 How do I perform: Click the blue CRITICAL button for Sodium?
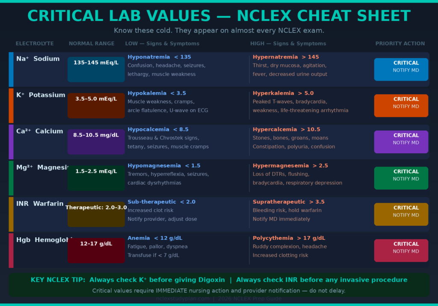point(401,69)
